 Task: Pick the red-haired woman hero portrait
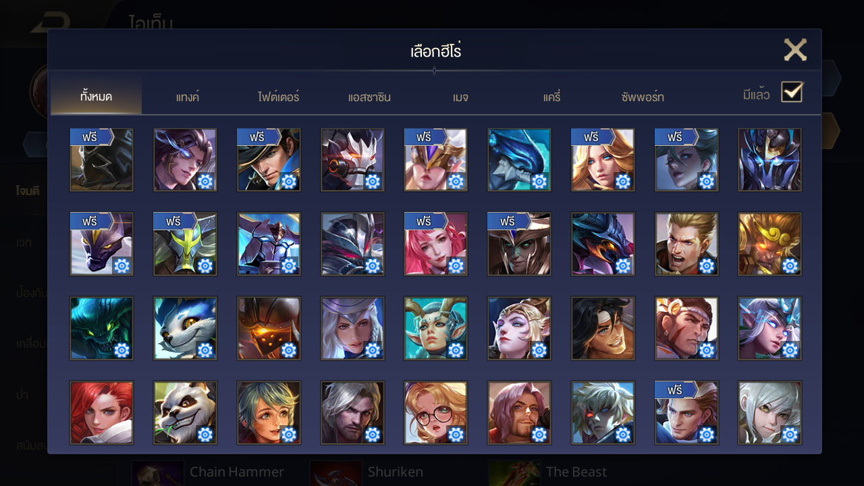[x=101, y=412]
